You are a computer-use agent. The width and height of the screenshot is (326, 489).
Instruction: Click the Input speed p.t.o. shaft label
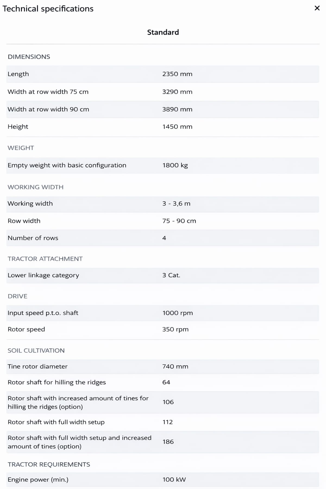click(43, 313)
